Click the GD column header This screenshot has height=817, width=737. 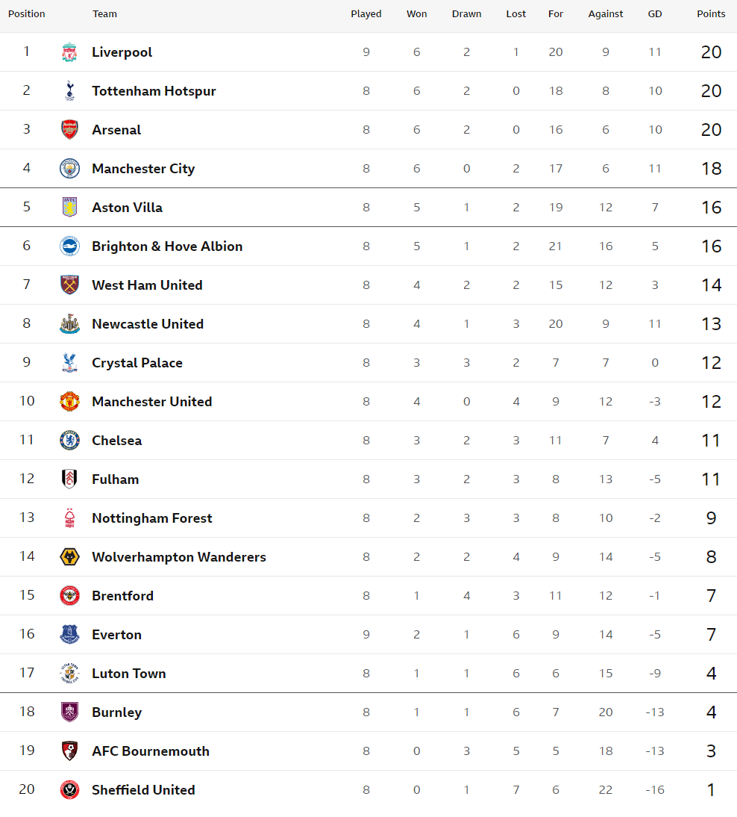click(x=655, y=14)
